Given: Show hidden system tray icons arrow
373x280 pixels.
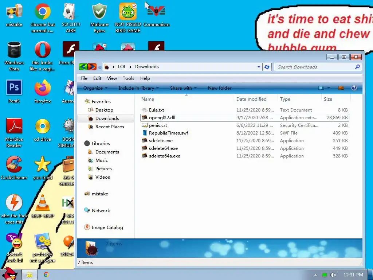Looking at the screenshot, I should click(x=315, y=275).
